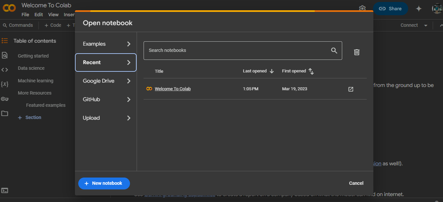Click the Title column header
443x202 pixels.
point(159,71)
